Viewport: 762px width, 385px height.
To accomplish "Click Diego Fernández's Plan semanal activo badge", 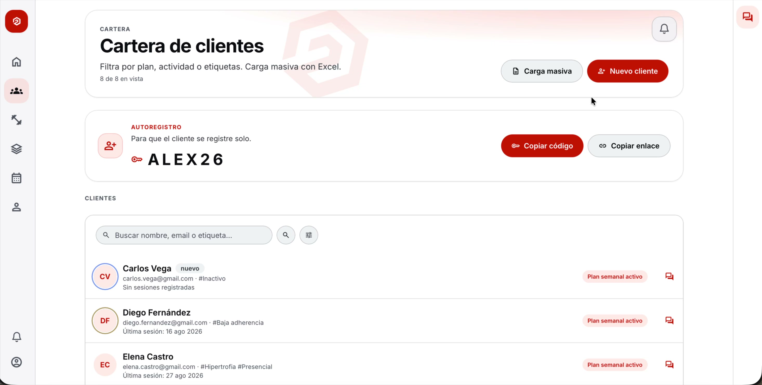I will [615, 321].
